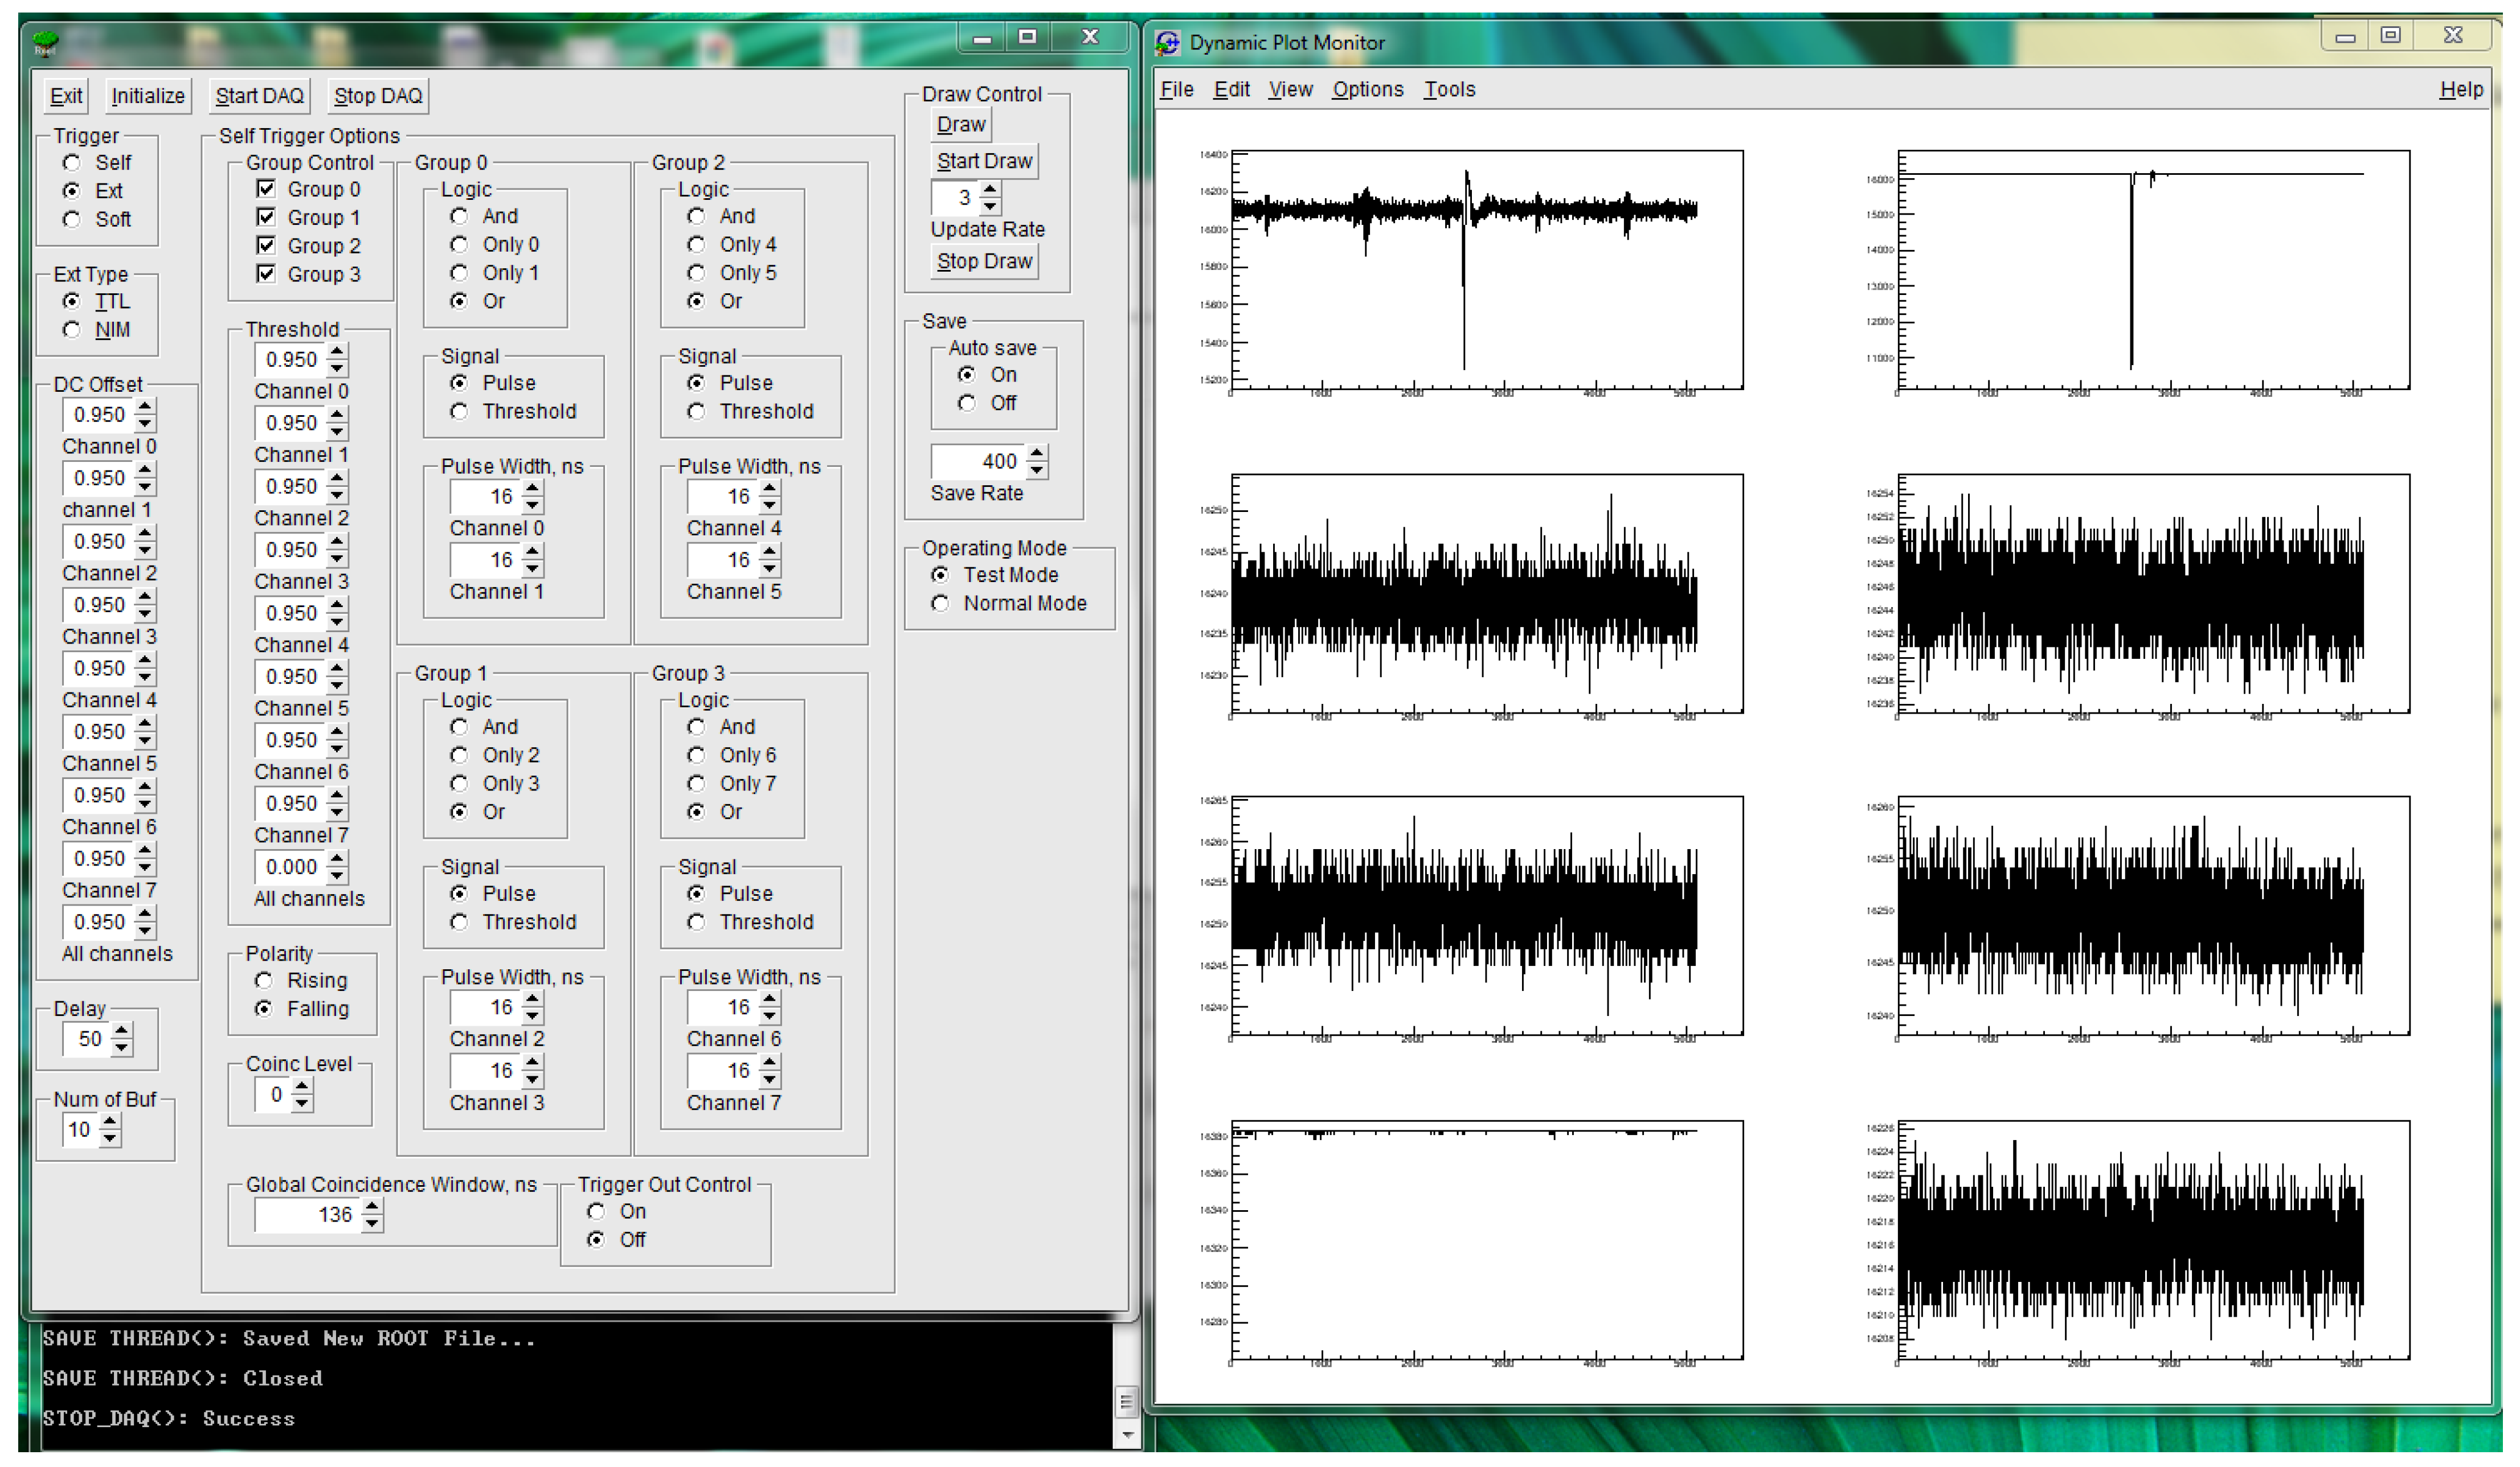Turn Trigger Out Control On
This screenshot has height=1467, width=2520.
click(x=596, y=1212)
